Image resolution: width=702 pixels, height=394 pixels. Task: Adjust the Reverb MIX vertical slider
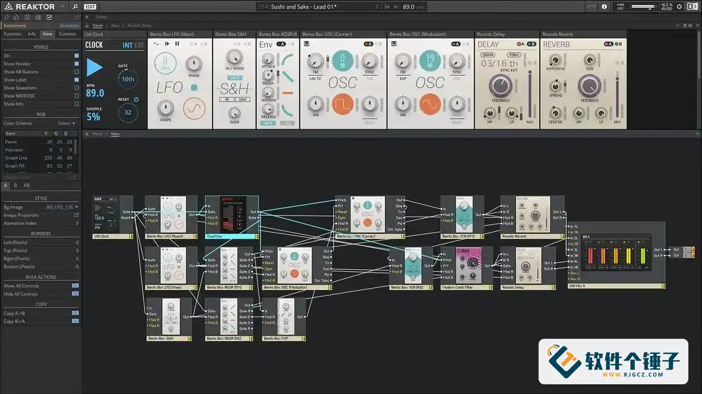617,95
